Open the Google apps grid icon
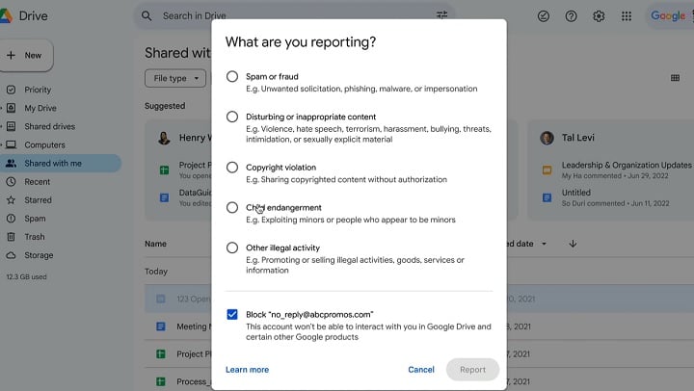This screenshot has height=391, width=694. click(627, 16)
